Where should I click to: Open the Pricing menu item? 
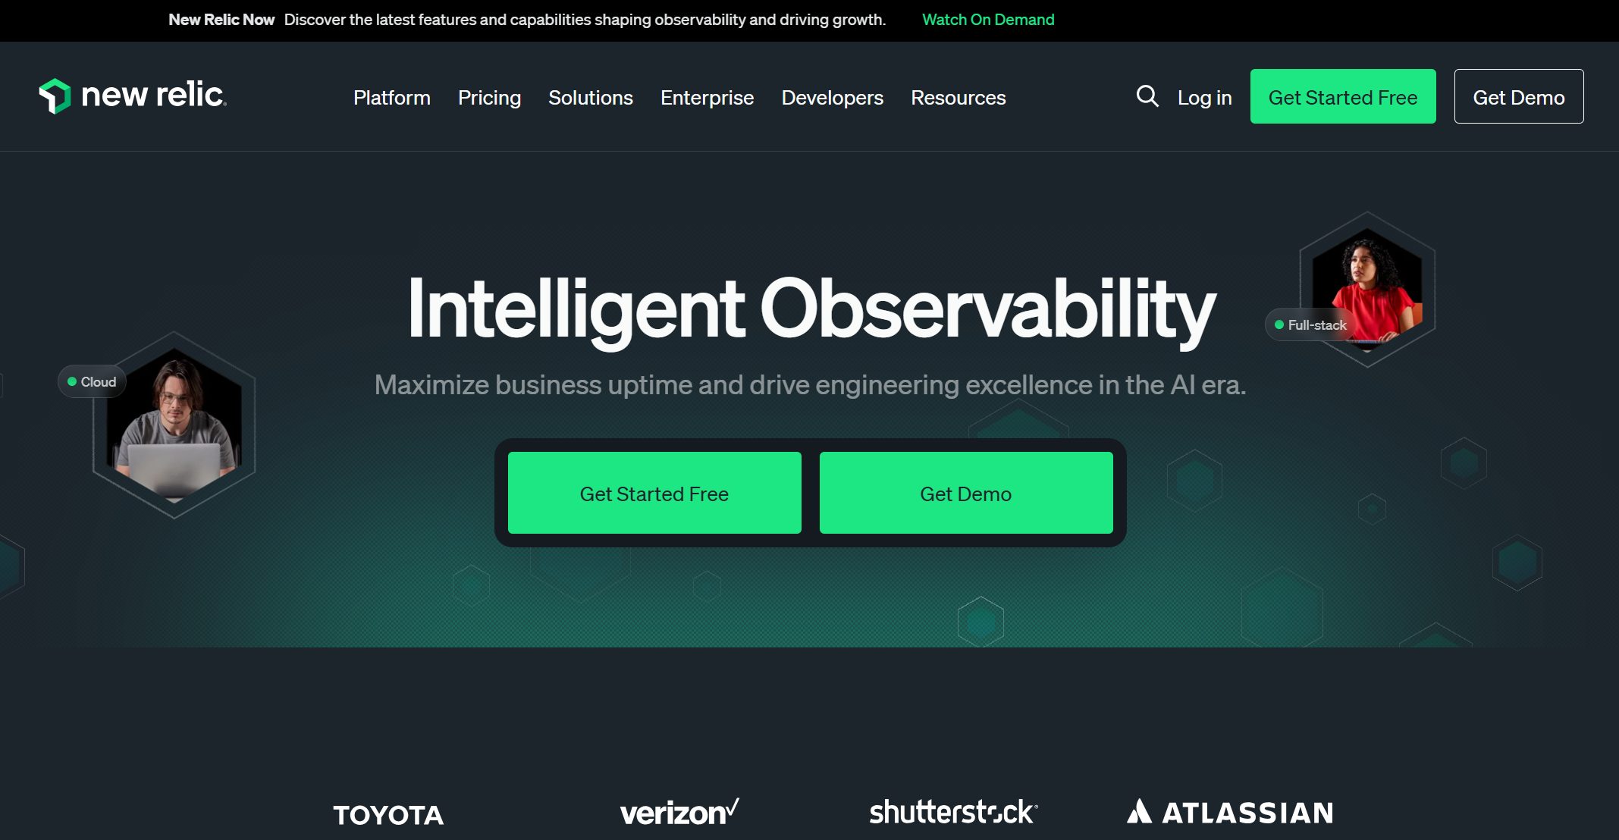click(x=489, y=97)
